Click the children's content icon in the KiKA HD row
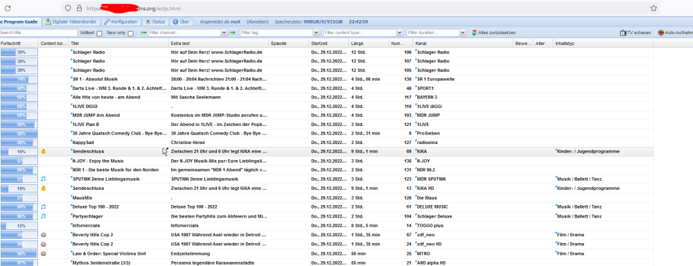The width and height of the screenshot is (693, 266). [x=43, y=188]
